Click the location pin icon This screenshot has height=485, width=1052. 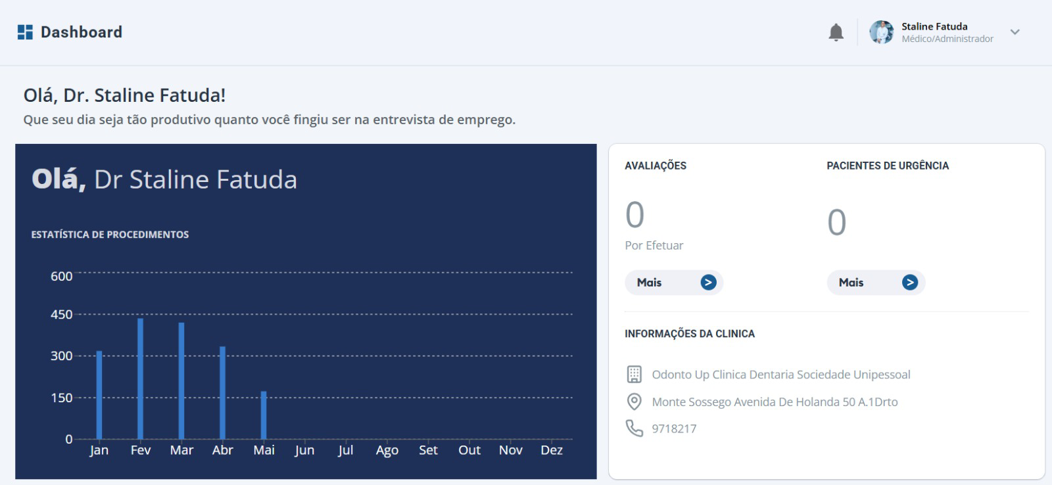634,402
